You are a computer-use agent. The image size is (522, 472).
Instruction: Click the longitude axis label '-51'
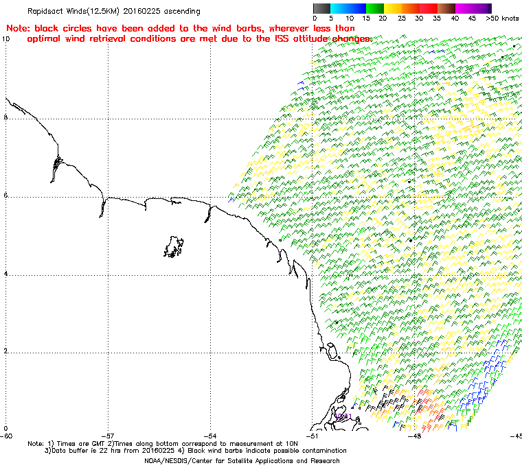[x=312, y=436]
